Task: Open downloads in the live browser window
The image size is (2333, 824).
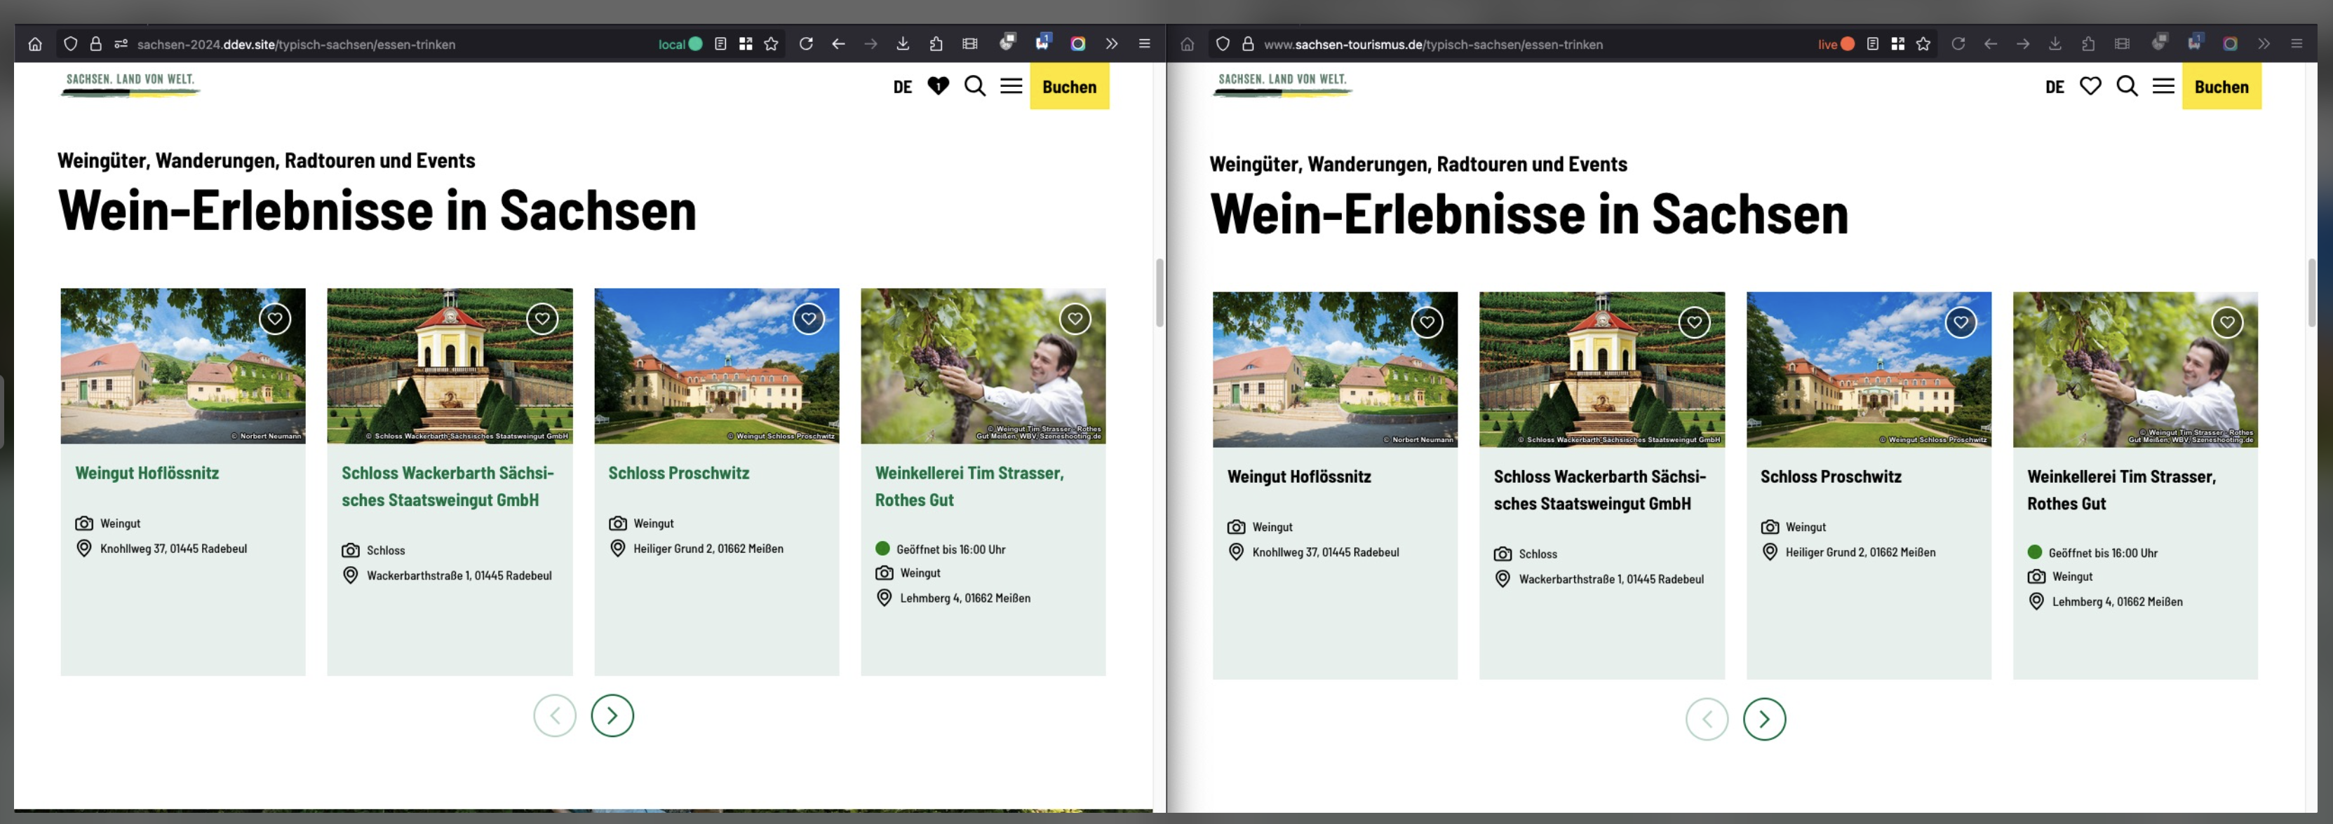Action: tap(2055, 44)
